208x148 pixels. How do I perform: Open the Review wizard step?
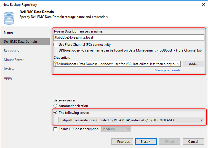(9, 69)
